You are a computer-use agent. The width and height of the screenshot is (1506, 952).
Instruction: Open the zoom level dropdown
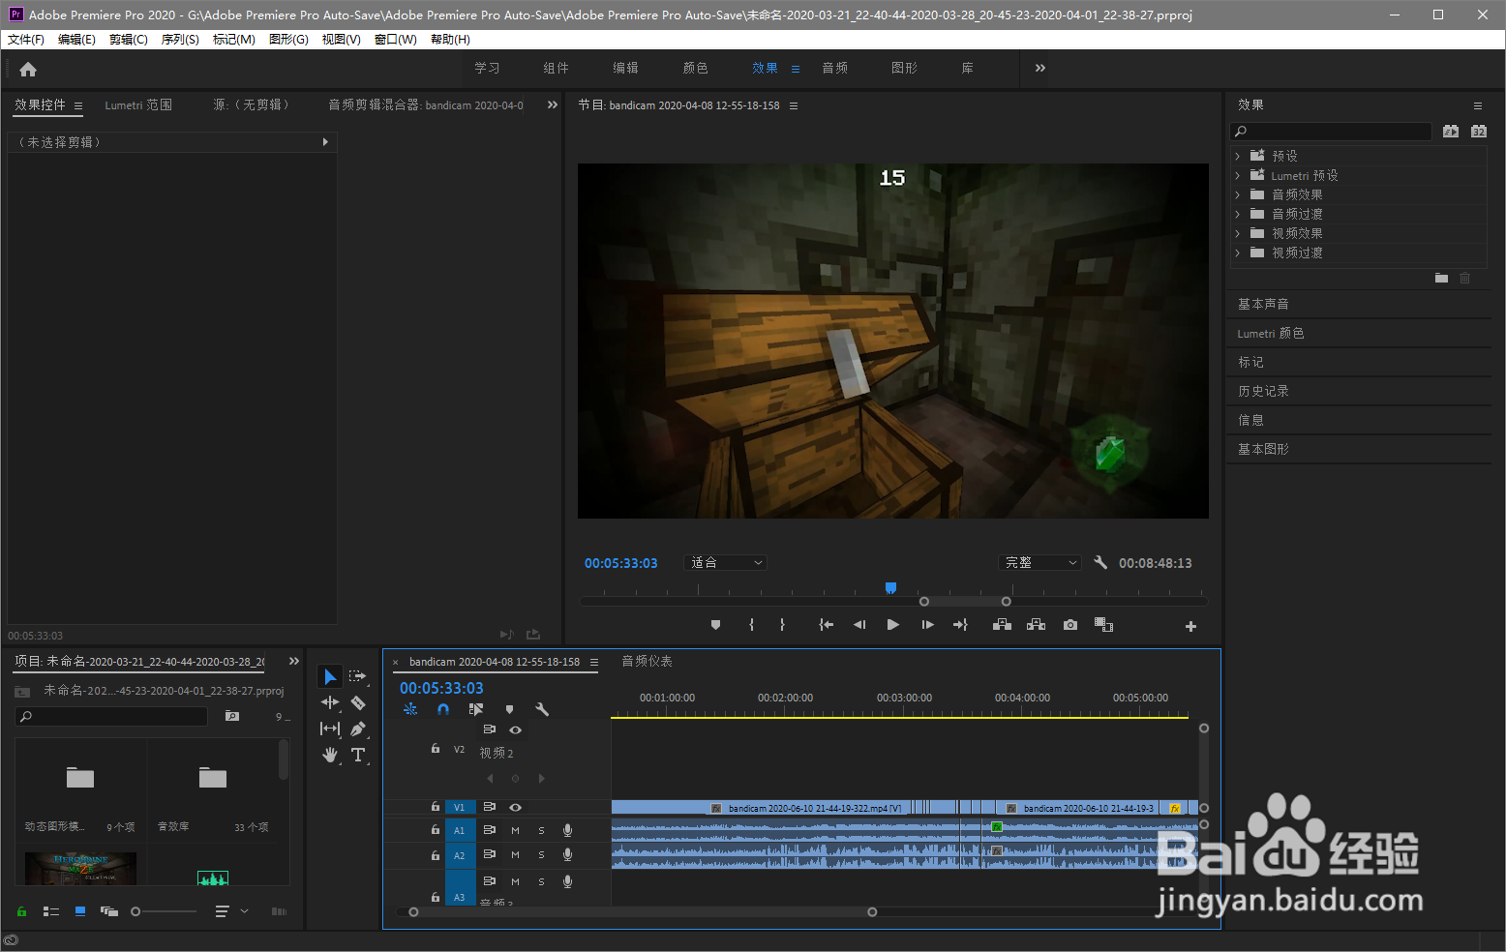click(x=725, y=562)
